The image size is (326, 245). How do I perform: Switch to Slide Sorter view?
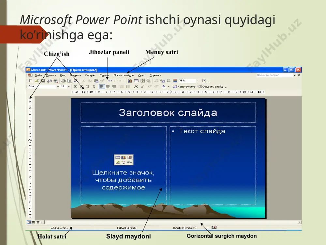point(34,222)
